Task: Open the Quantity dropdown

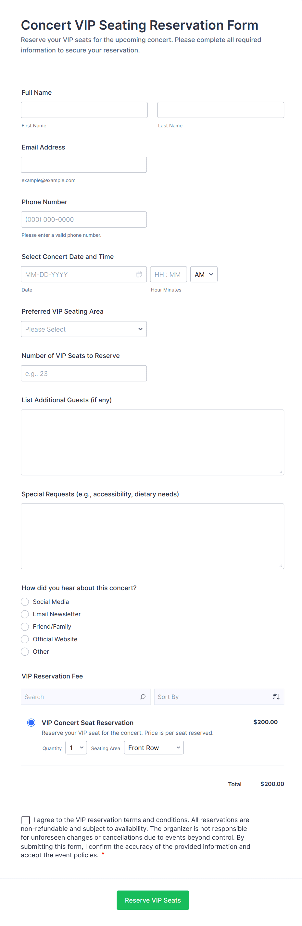Action: (x=76, y=748)
